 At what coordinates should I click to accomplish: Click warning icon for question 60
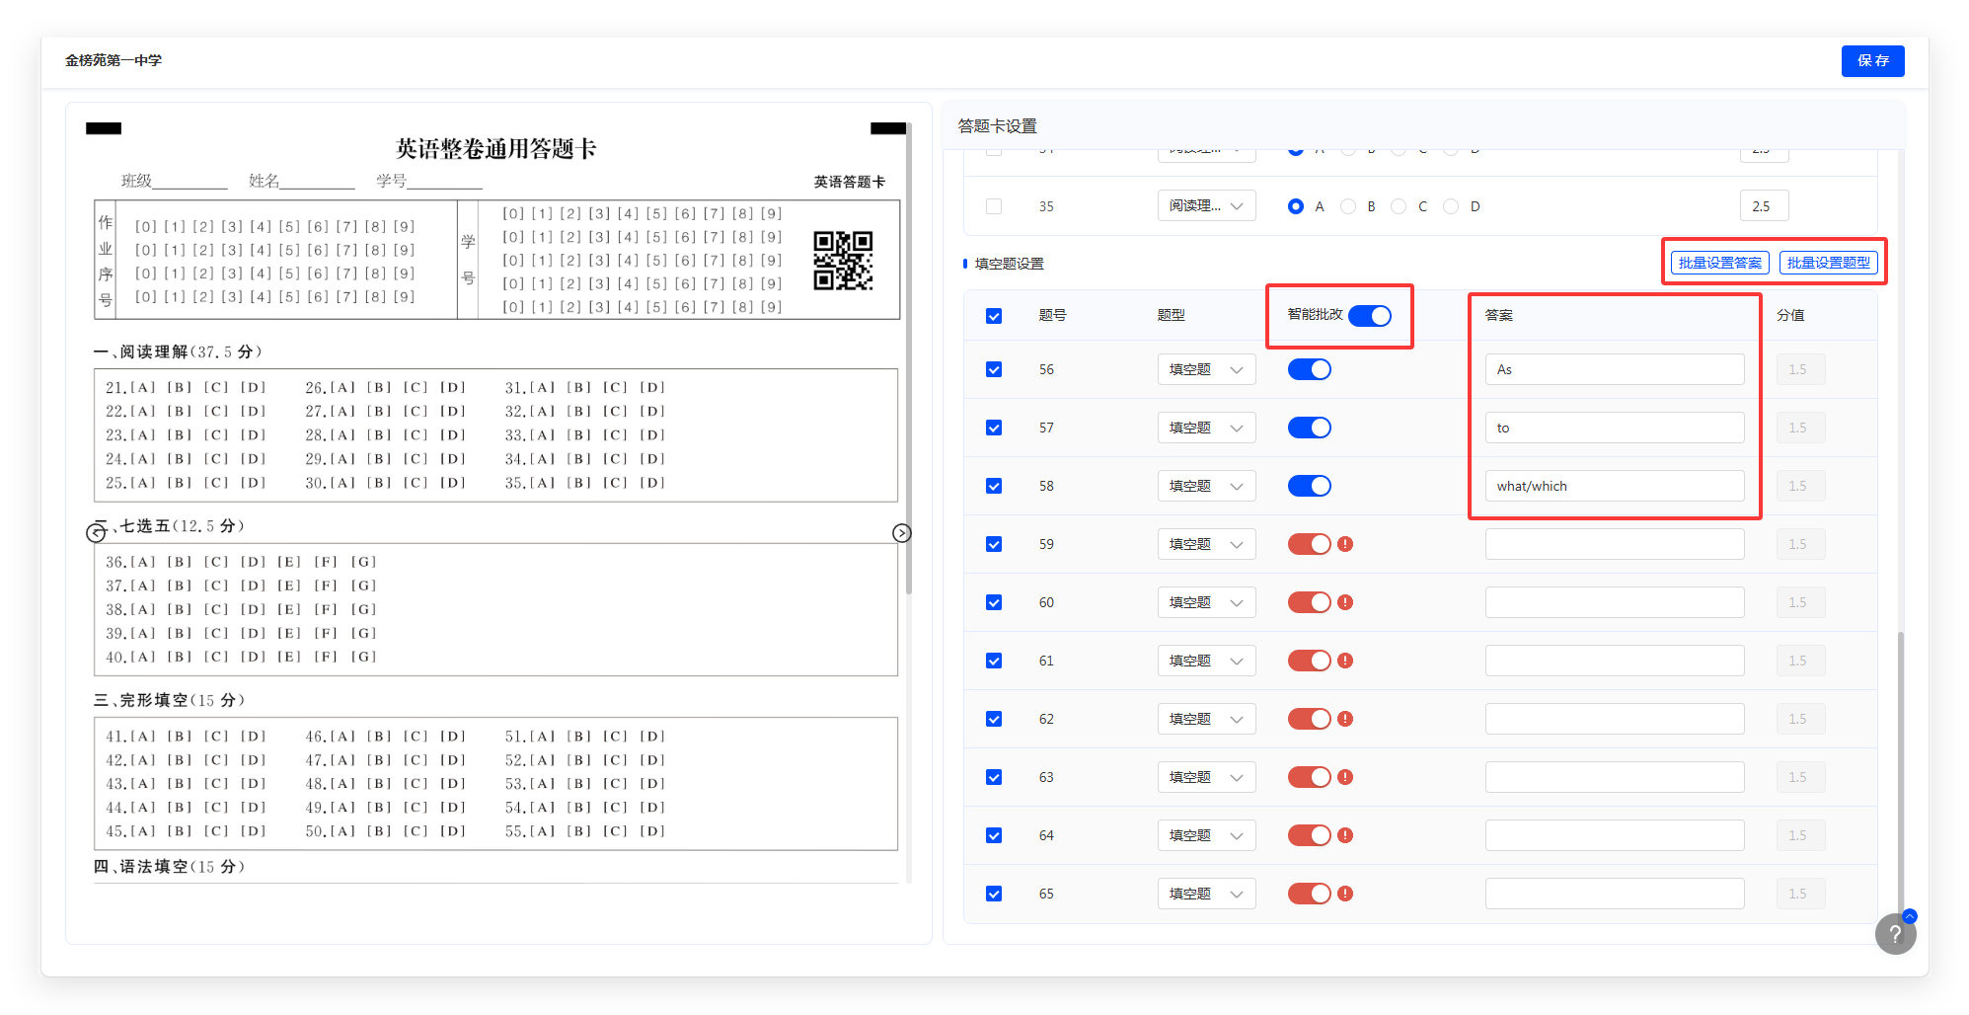(1345, 602)
